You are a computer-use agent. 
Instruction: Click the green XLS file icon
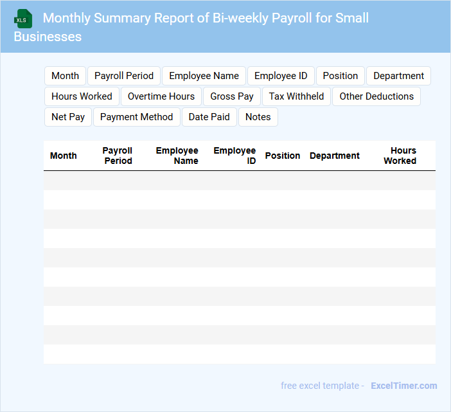[23, 19]
